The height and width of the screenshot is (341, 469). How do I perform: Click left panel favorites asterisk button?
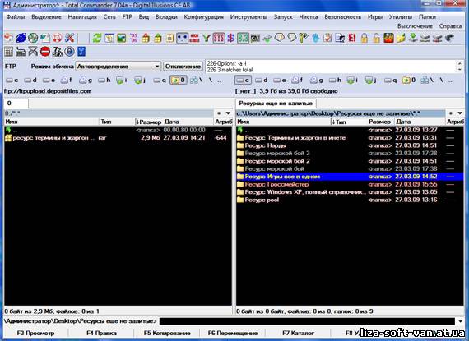pos(219,113)
